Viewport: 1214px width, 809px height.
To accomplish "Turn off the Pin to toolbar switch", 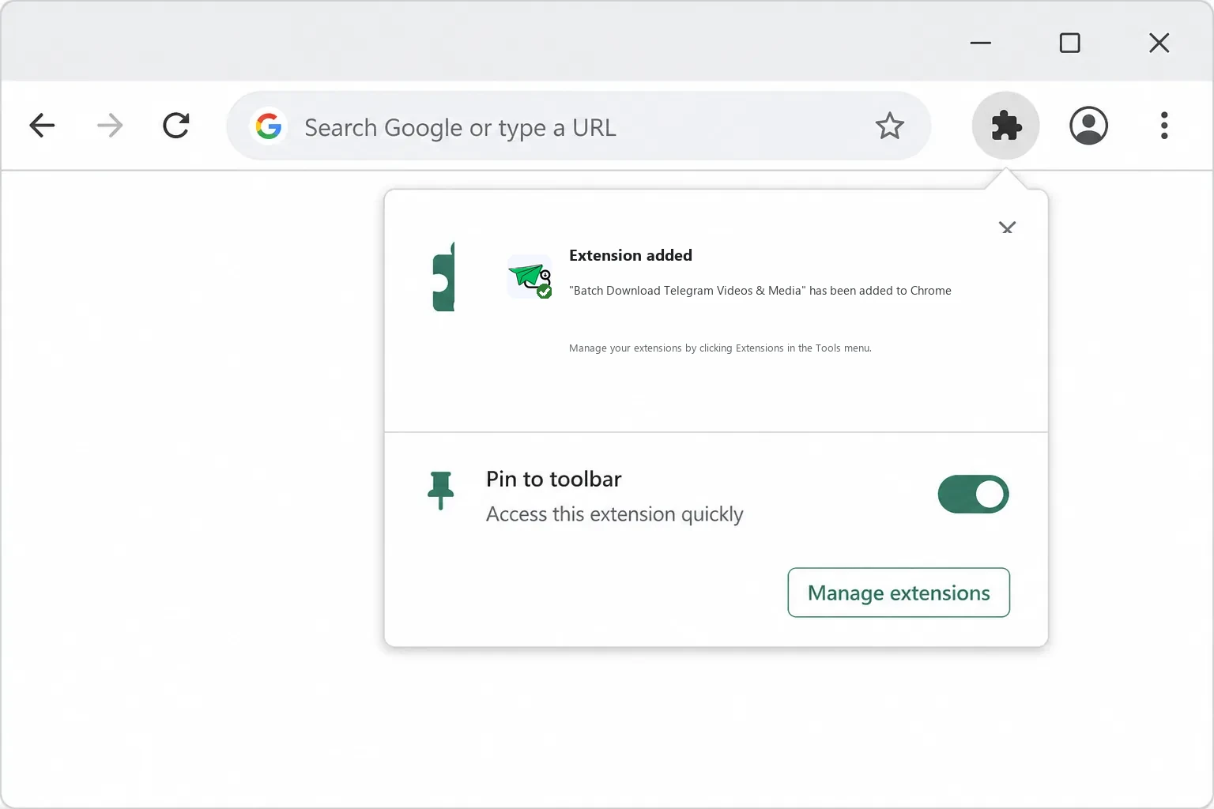I will click(973, 495).
